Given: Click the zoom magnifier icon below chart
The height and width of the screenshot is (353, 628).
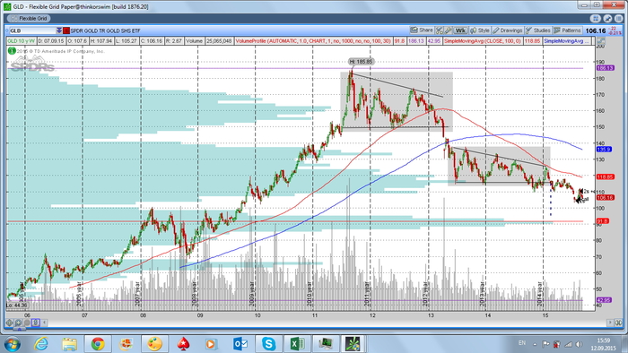Looking at the screenshot, I should pos(19,323).
